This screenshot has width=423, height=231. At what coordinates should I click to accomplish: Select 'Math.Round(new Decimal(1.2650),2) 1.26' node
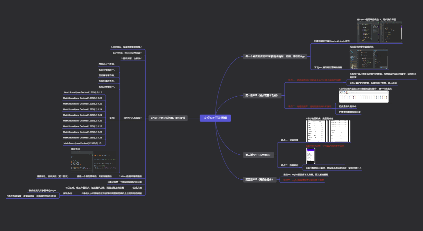point(83,126)
